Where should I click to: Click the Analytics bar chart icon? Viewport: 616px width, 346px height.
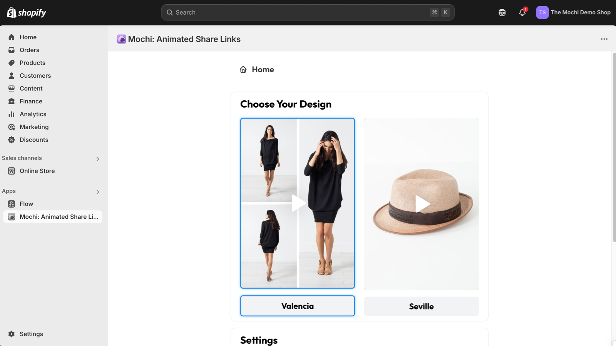click(x=12, y=114)
